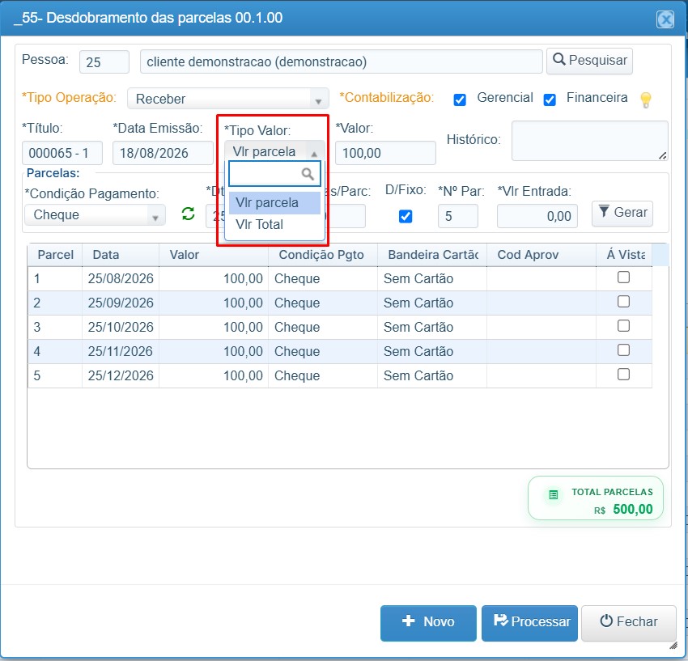This screenshot has height=661, width=688.
Task: Click date cell 25/09/2026
Action: click(x=121, y=303)
